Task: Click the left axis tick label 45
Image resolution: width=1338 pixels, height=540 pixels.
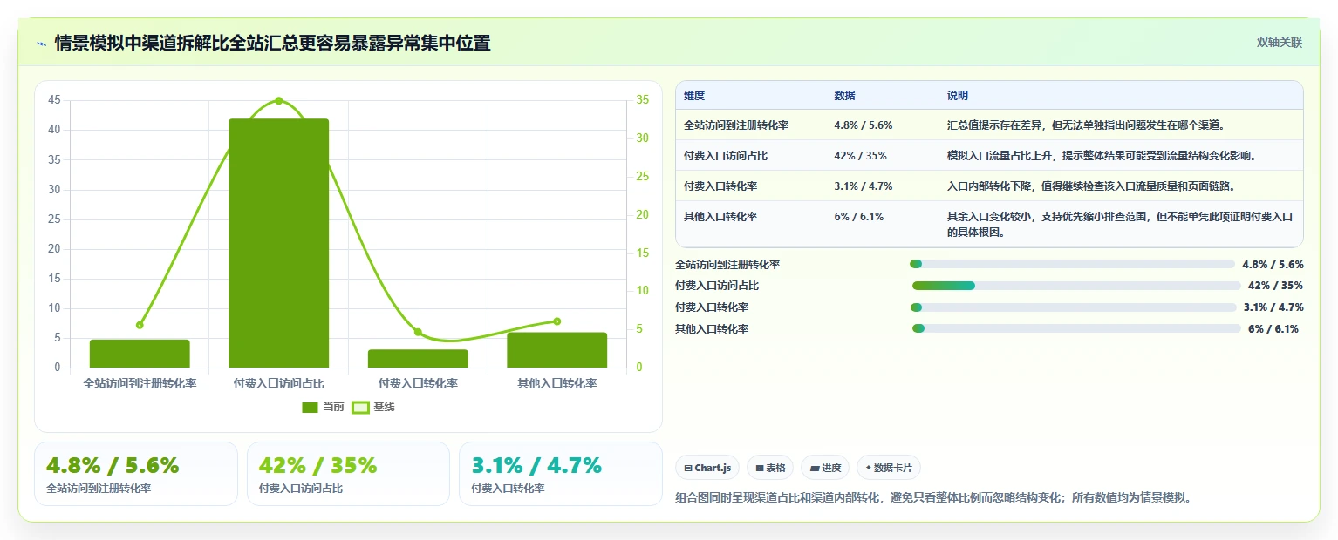Action: [54, 100]
